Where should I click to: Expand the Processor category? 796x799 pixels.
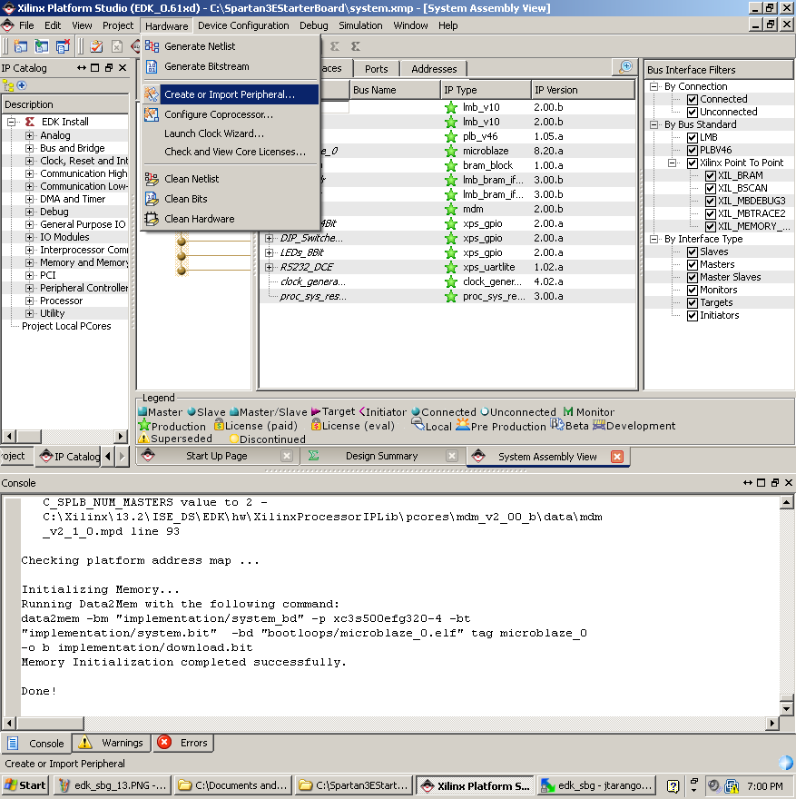tap(30, 301)
